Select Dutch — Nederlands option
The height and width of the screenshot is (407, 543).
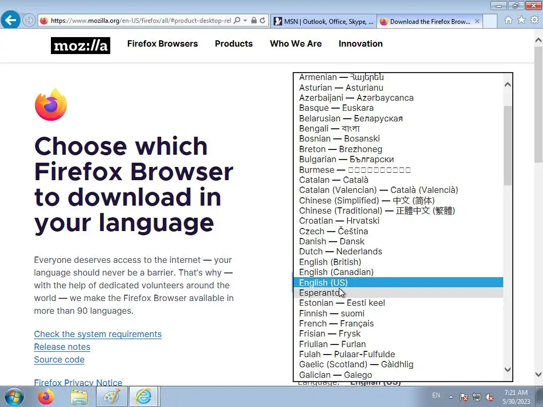point(398,252)
